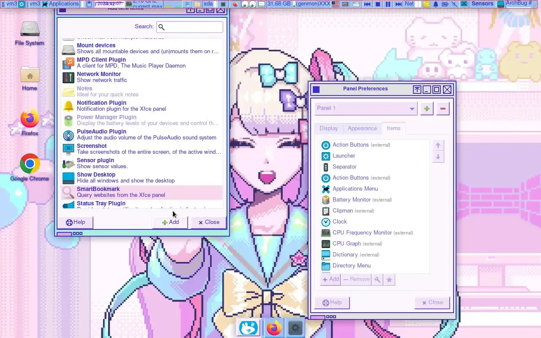541x338 pixels.
Task: Click the move item down arrow
Action: (438, 157)
